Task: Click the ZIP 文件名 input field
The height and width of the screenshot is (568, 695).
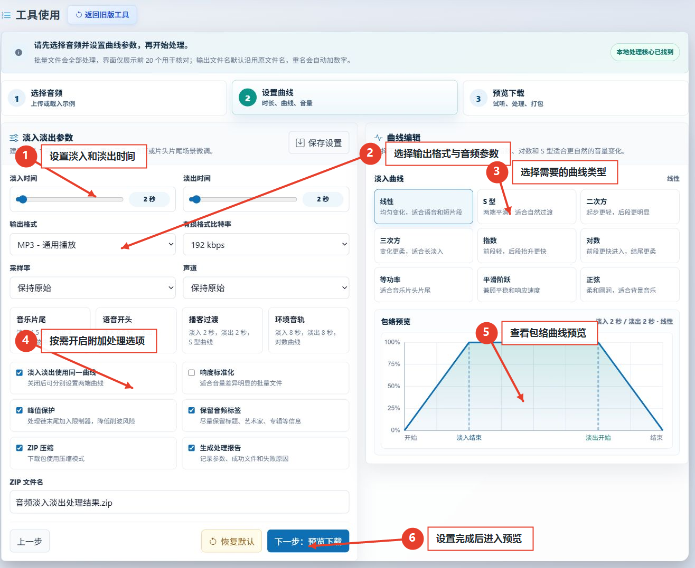Action: coord(180,502)
